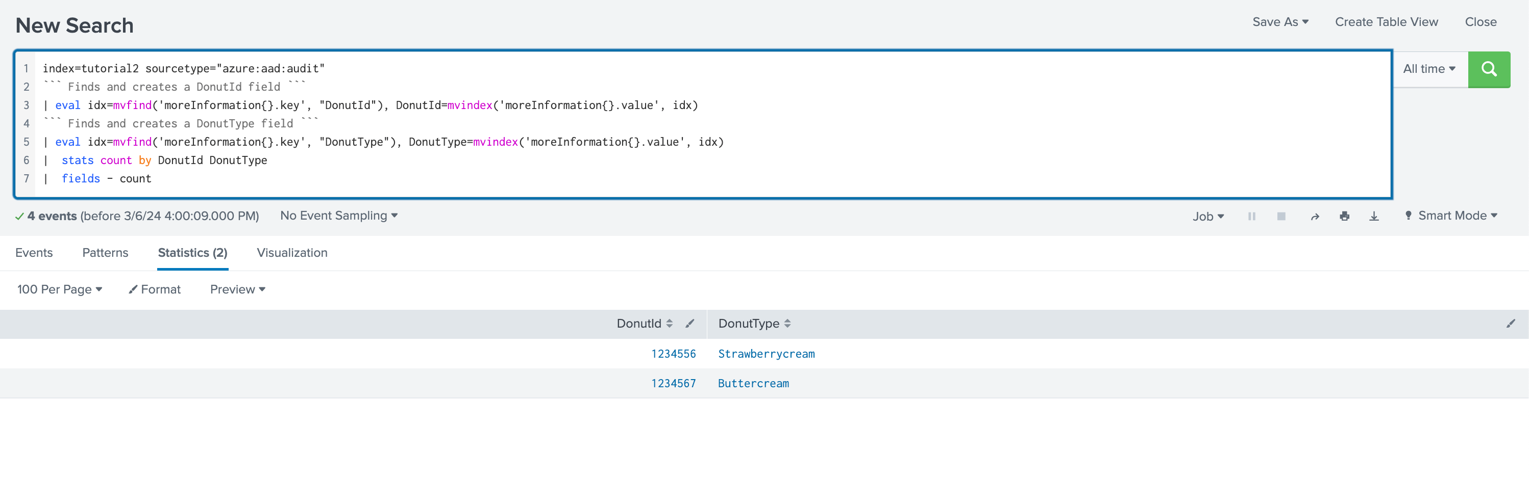Sort the DonutType column

click(787, 324)
